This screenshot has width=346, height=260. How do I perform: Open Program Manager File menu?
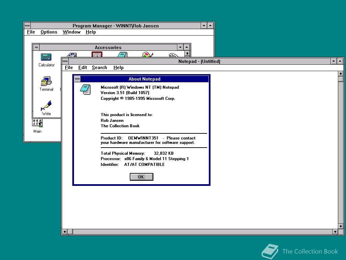pos(31,32)
